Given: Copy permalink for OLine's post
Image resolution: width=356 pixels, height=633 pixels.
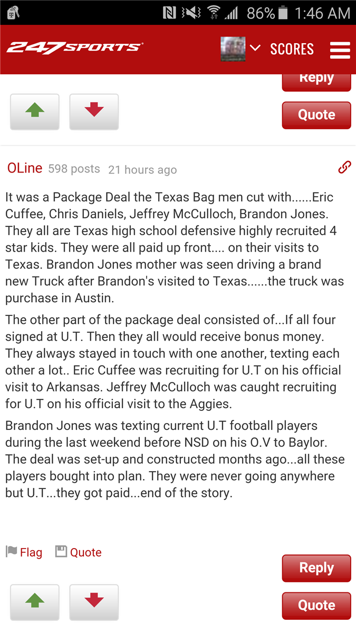Looking at the screenshot, I should pyautogui.click(x=344, y=168).
